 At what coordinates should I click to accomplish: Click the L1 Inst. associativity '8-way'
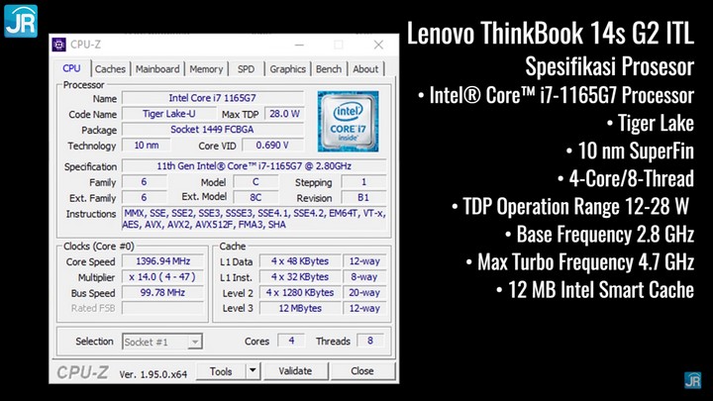coord(364,277)
